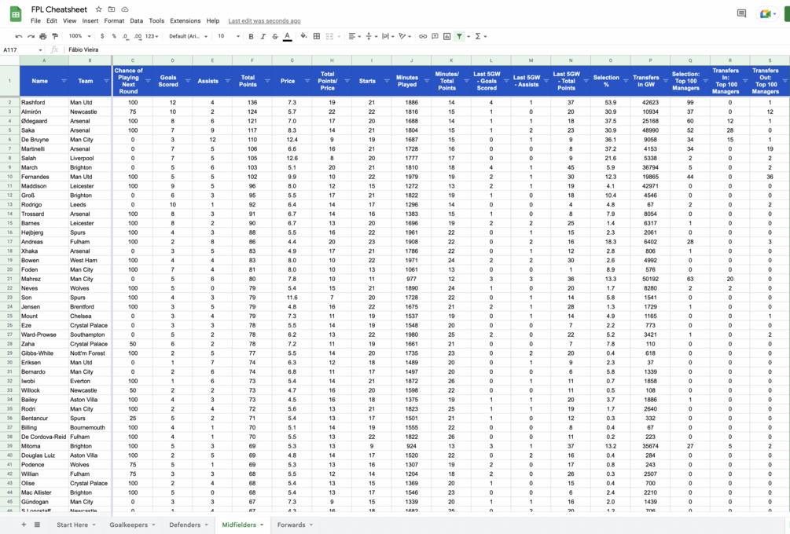Insert a comment icon
The height and width of the screenshot is (534, 790).
[x=435, y=36]
